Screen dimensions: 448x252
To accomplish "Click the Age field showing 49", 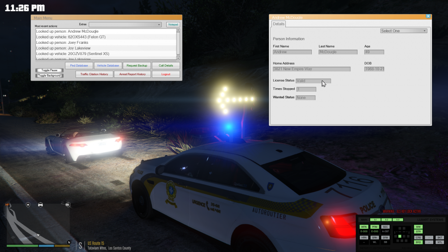I will pyautogui.click(x=374, y=52).
